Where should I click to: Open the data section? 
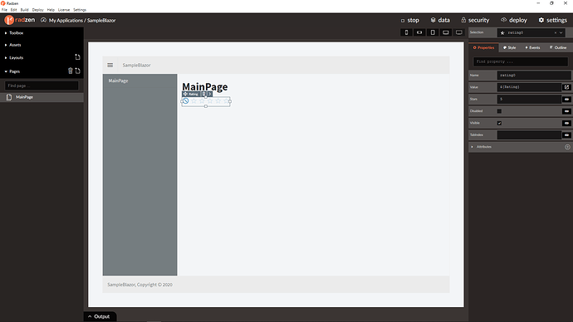(440, 20)
